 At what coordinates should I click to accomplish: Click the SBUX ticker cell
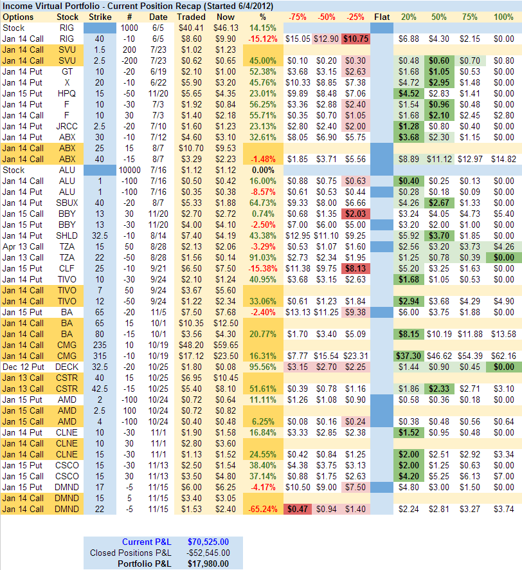point(67,203)
